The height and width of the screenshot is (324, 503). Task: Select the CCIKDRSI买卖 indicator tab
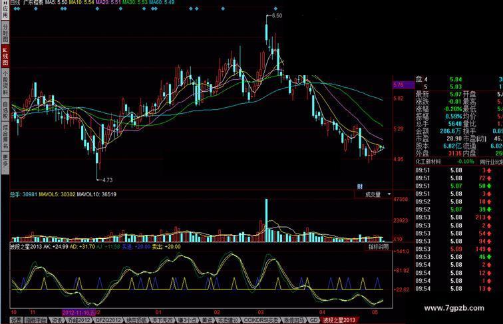[x=261, y=320]
